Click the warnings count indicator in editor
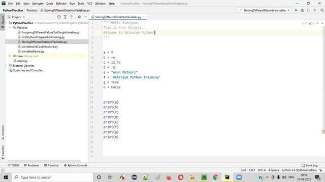The width and height of the screenshot is (325, 182). [305, 23]
